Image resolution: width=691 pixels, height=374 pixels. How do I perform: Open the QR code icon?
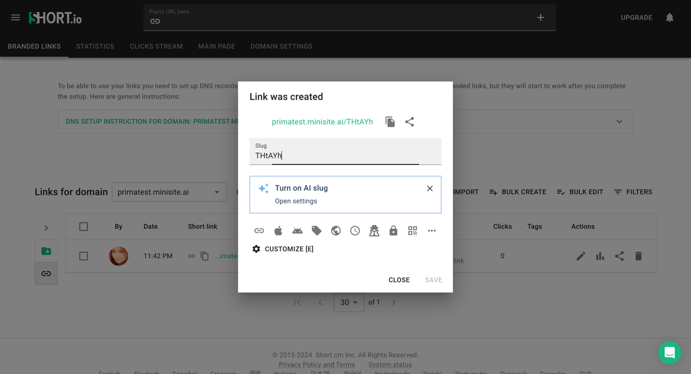(412, 231)
